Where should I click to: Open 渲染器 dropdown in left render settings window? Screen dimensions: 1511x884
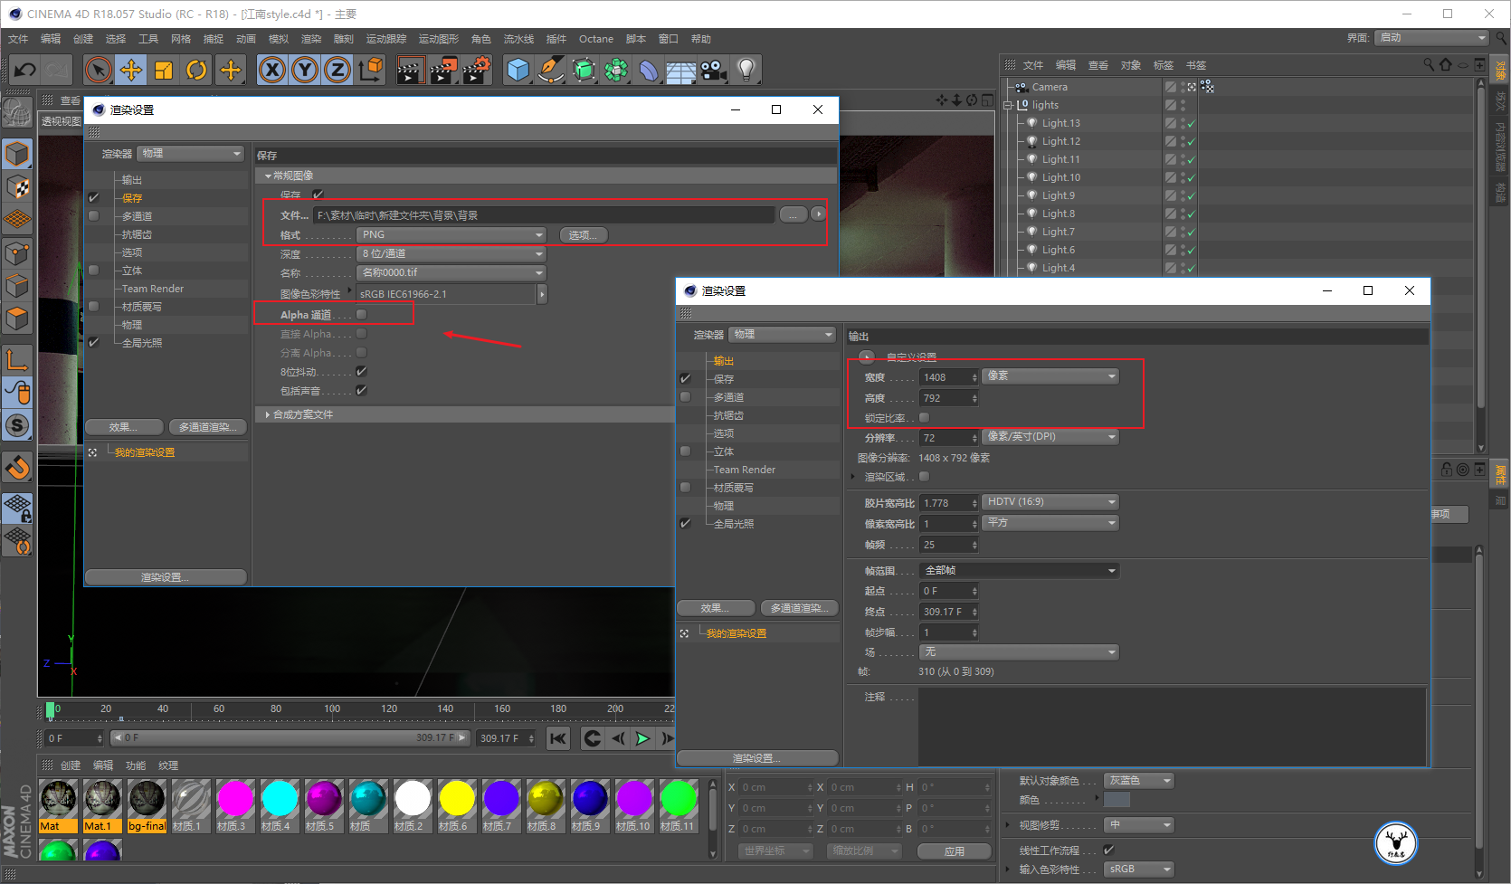click(x=191, y=153)
